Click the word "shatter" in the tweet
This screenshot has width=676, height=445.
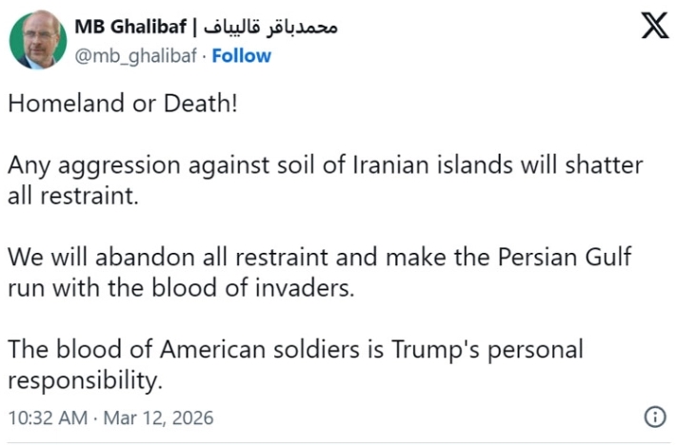click(602, 165)
